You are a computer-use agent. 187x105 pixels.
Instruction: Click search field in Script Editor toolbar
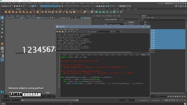click(x=104, y=32)
